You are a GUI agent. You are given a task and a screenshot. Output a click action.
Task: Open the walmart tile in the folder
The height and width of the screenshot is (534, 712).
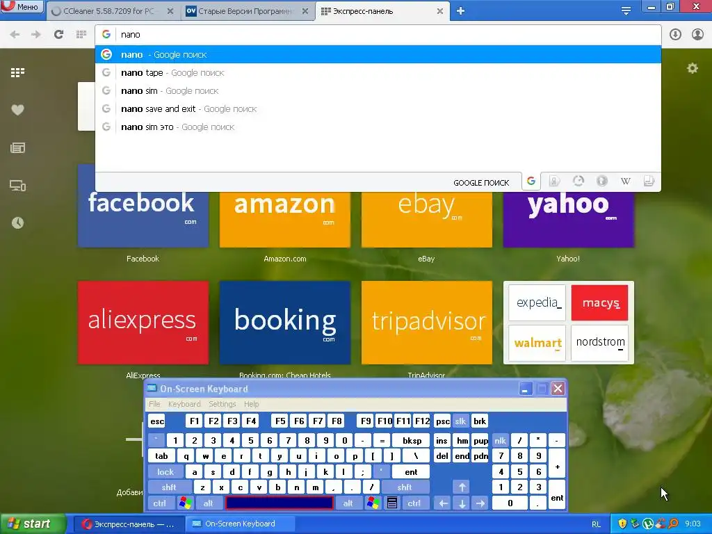537,343
